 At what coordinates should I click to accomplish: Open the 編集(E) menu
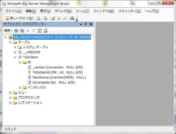point(31,11)
